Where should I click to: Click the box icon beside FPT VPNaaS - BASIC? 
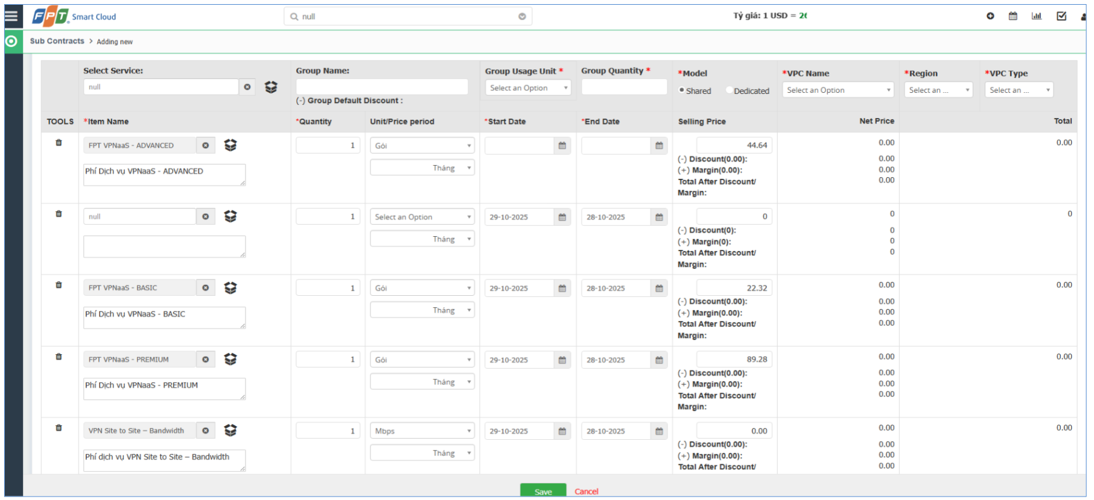coord(231,288)
